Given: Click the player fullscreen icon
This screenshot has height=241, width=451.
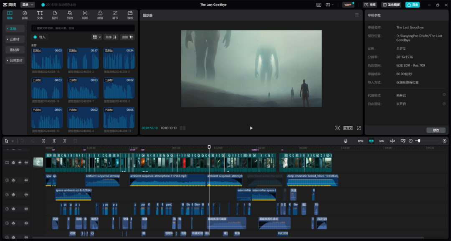Looking at the screenshot, I should (359, 128).
